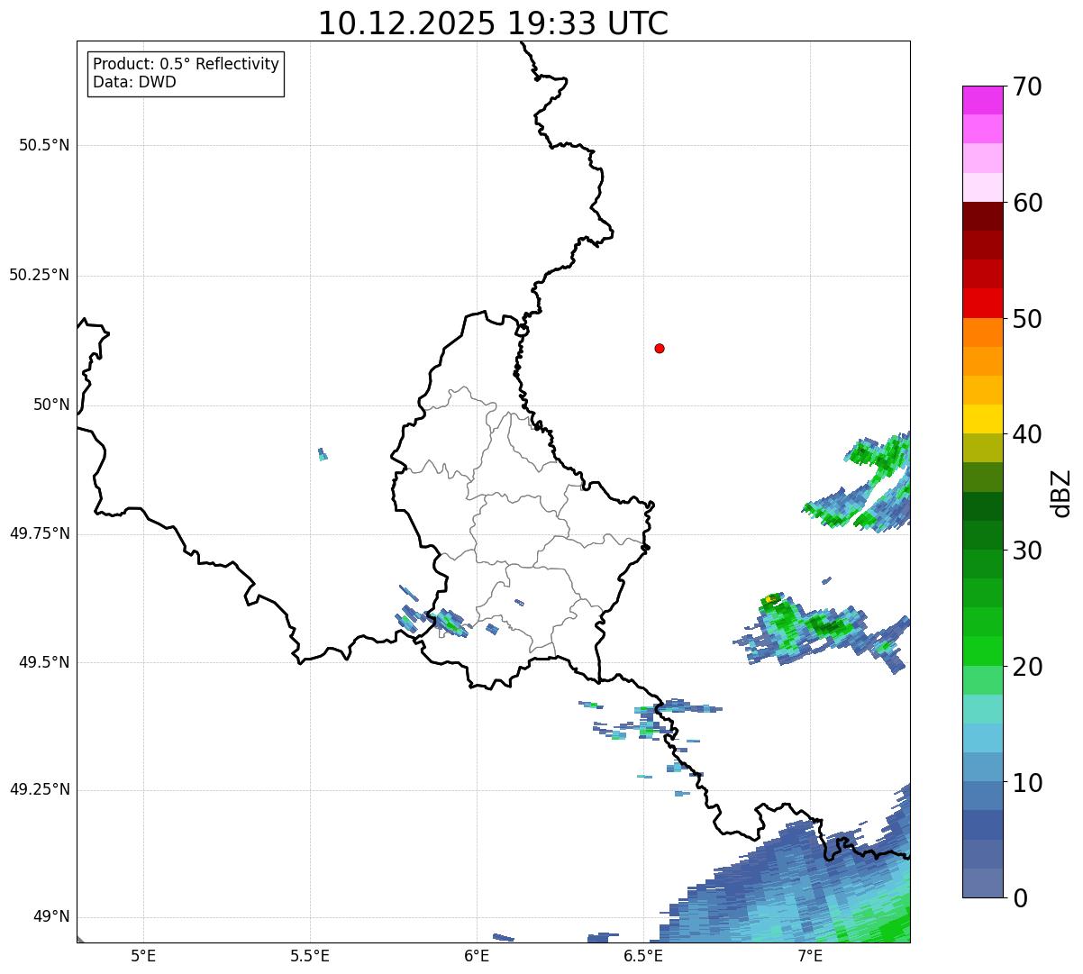Viewport: 1083px width, 974px height.
Task: Click the 60 value on the colorbar
Action: tap(1027, 203)
